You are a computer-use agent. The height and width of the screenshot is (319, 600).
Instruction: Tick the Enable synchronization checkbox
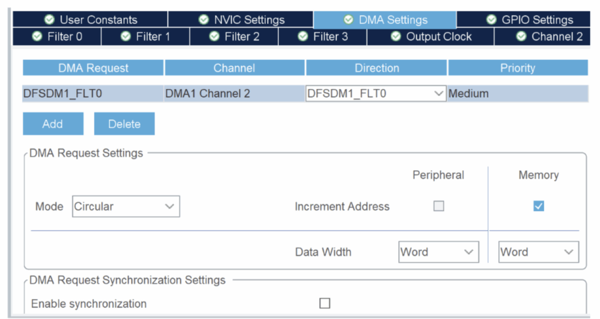click(325, 303)
